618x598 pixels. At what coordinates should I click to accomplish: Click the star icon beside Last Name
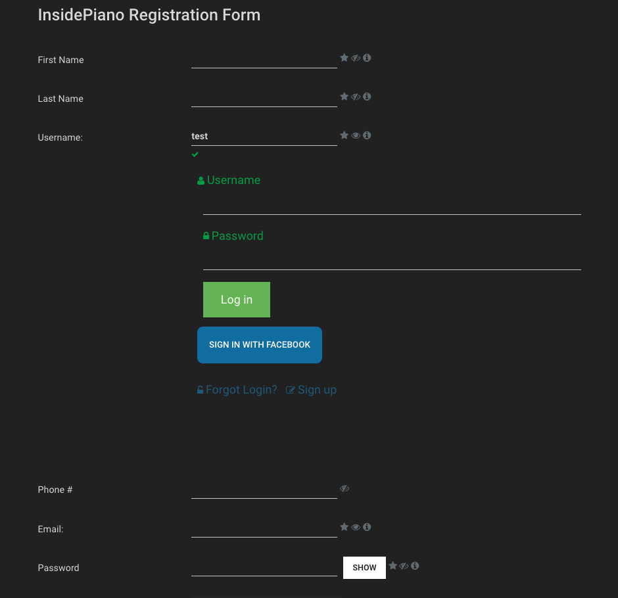coord(344,97)
